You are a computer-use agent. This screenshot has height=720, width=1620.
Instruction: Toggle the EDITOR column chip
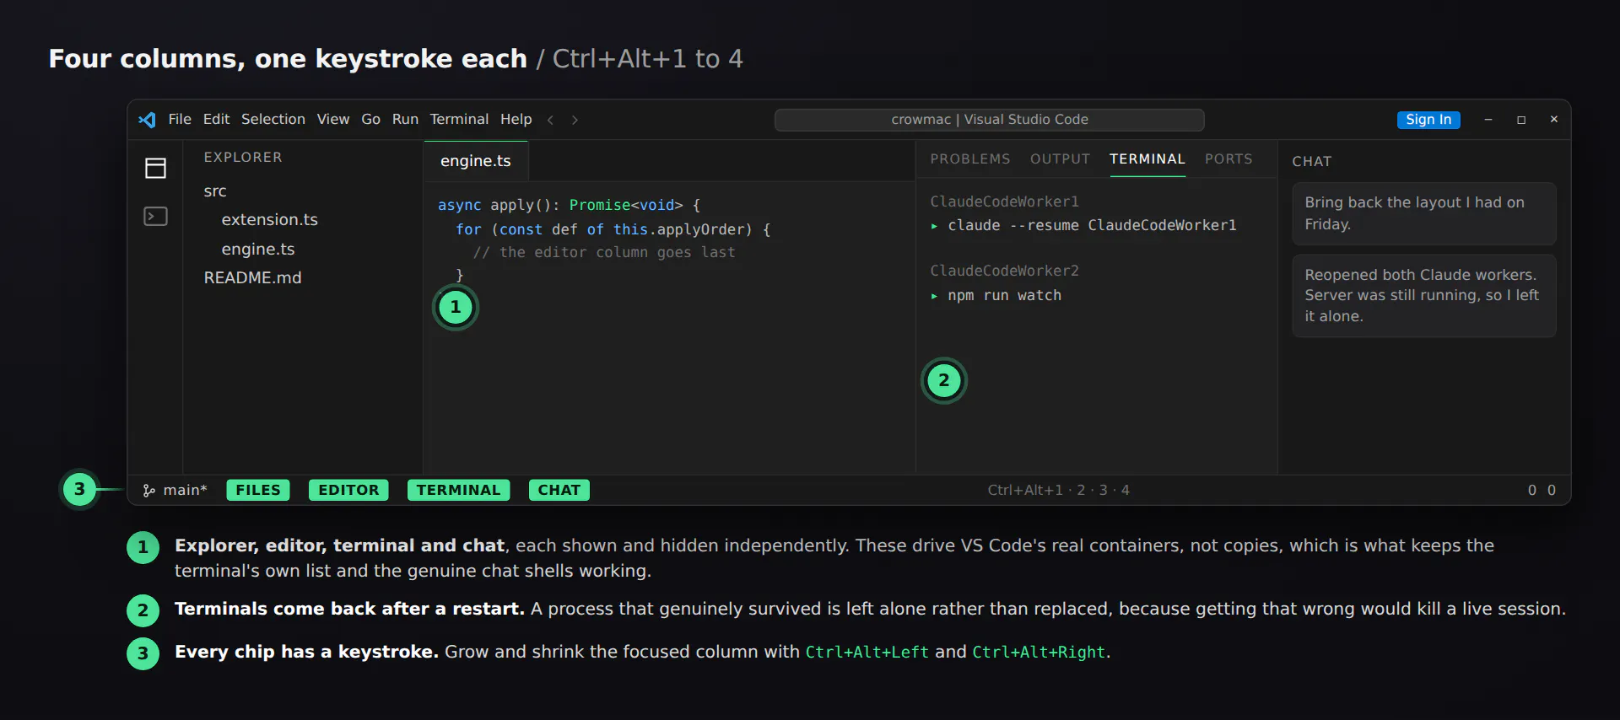[348, 490]
